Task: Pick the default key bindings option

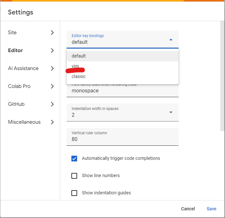Action: (x=79, y=56)
